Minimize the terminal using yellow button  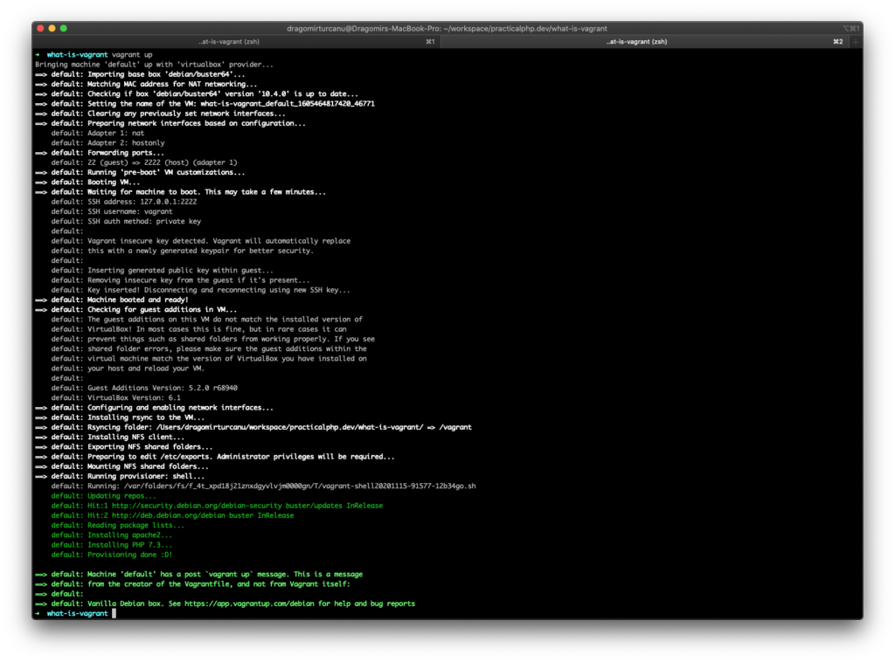click(x=52, y=29)
